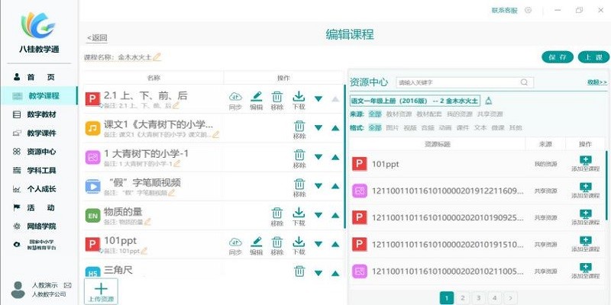This screenshot has width=611, height=305.
Task: Move 1 大青树下的小学-1 down with arrow
Action: [x=318, y=156]
